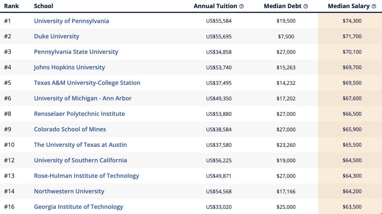This screenshot has width=382, height=214.
Task: Select the #3 rank cell
Action: pyautogui.click(x=7, y=52)
